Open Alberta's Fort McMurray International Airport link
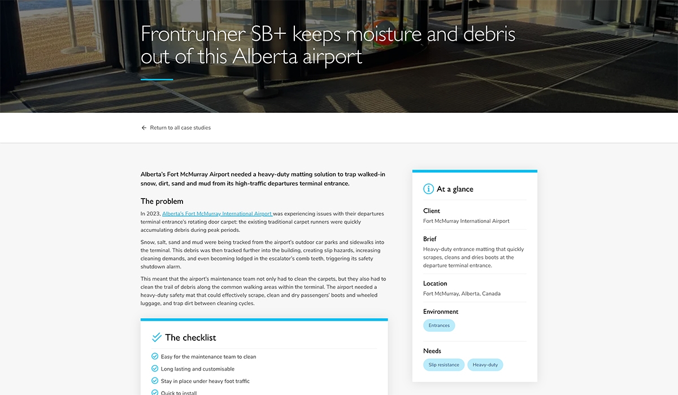This screenshot has width=678, height=395. click(217, 214)
